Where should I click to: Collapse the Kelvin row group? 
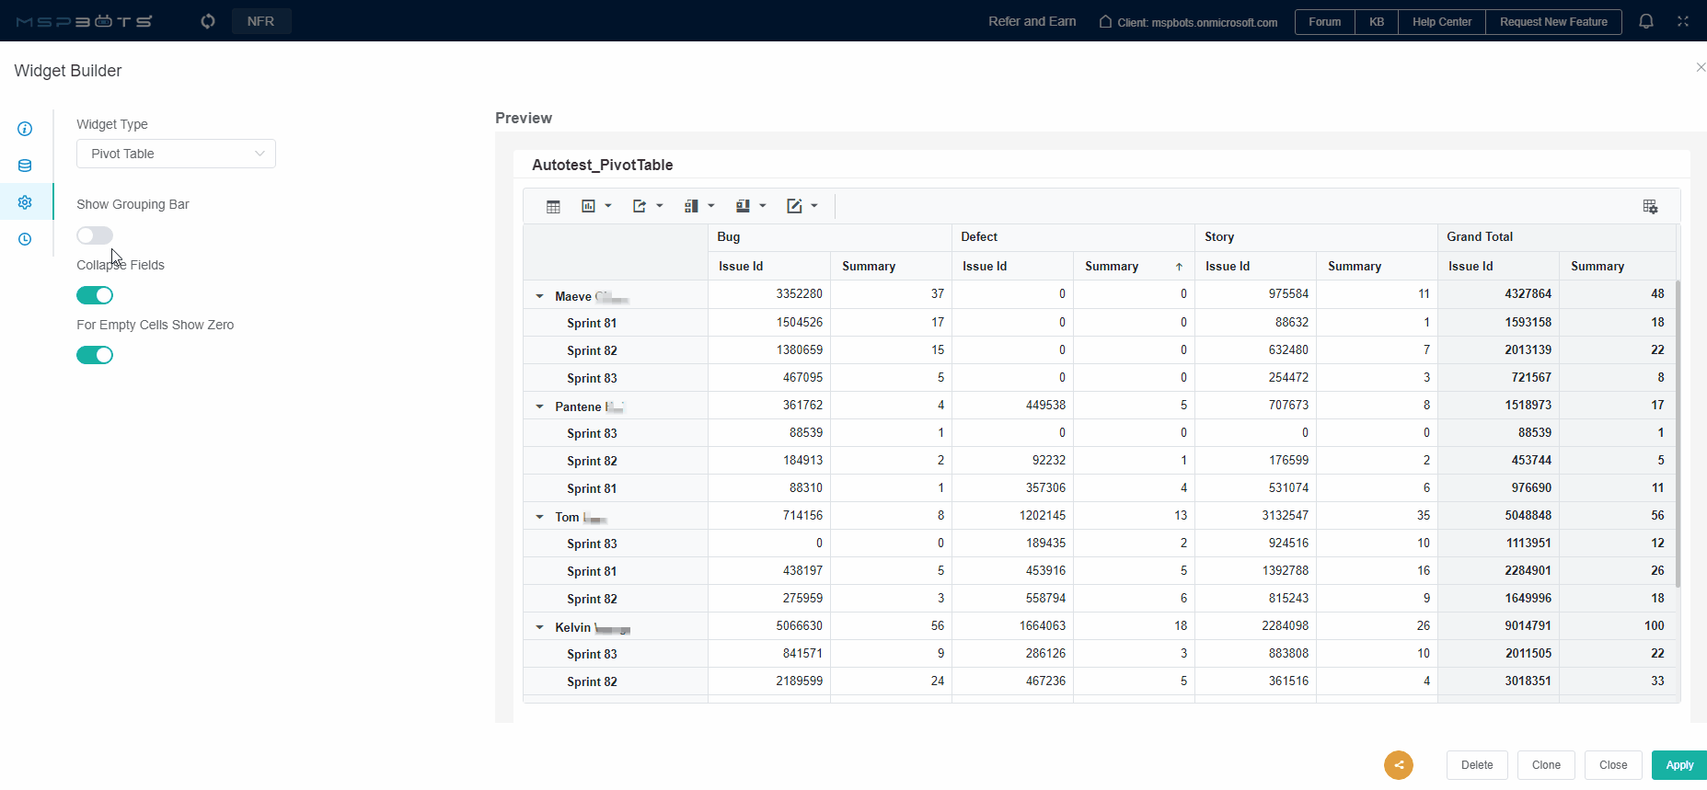pyautogui.click(x=540, y=627)
